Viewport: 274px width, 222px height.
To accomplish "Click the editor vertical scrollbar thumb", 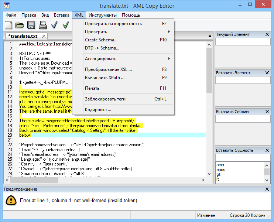I will 209,70.
